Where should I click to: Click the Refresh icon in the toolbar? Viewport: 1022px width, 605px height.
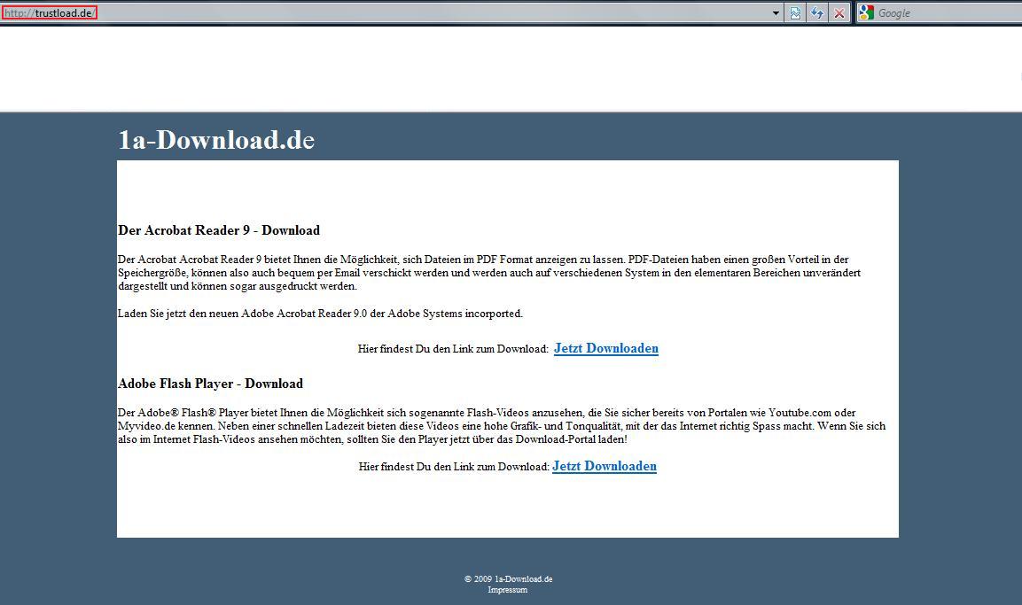(x=816, y=12)
